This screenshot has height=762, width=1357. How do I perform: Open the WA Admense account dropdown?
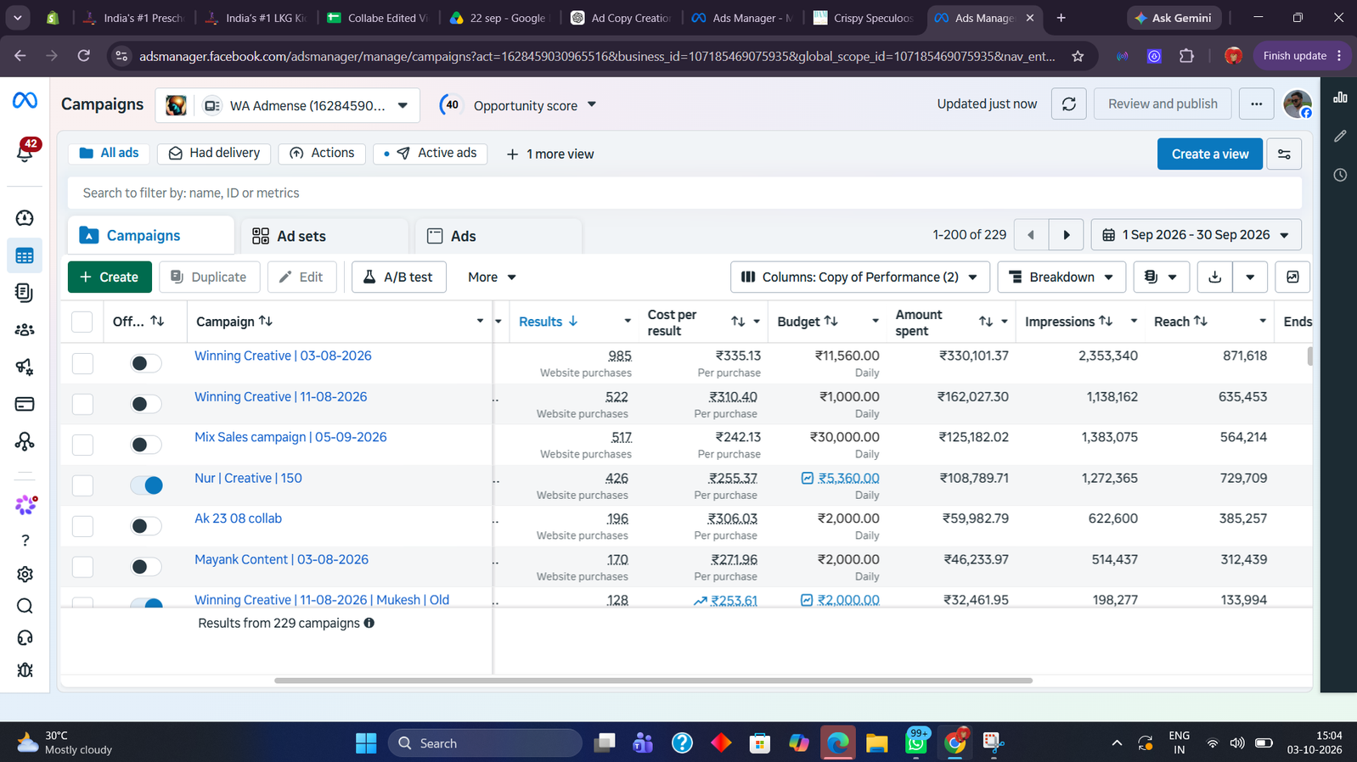(x=287, y=105)
